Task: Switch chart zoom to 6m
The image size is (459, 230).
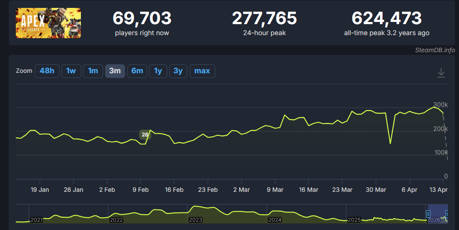Action: (x=137, y=71)
